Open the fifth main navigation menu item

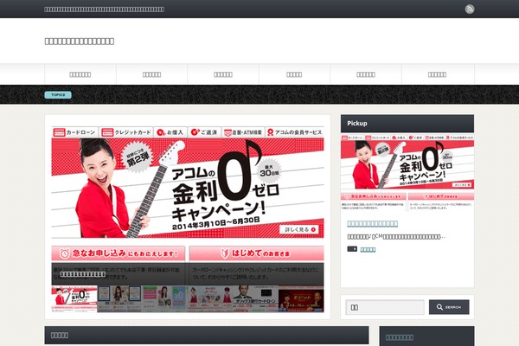coord(366,74)
